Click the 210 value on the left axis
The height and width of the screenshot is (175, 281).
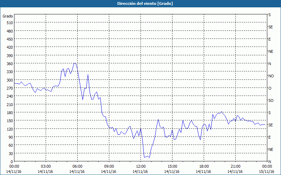point(9,104)
